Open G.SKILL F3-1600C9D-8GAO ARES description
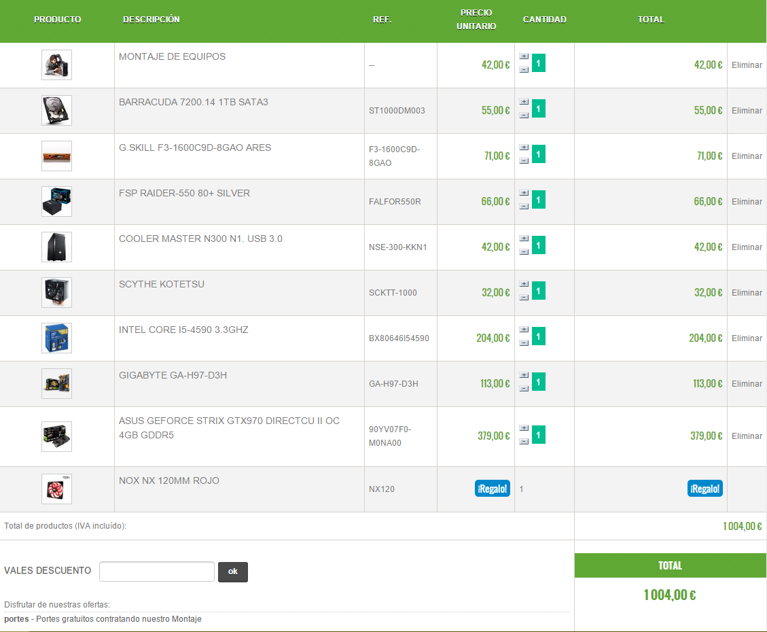Image resolution: width=767 pixels, height=632 pixels. (195, 147)
